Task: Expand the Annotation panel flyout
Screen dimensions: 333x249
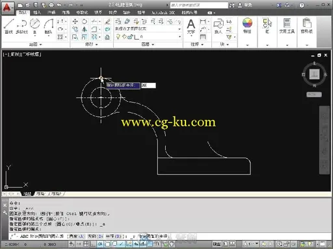Action: click(197, 45)
